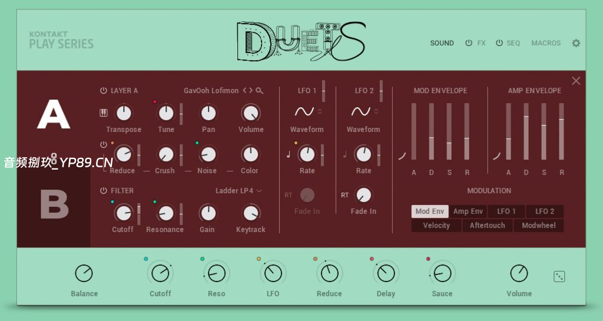The height and width of the screenshot is (321, 603).
Task: Click previous/next preset arrows beside GavOoh Lofimon
Action: [x=248, y=91]
